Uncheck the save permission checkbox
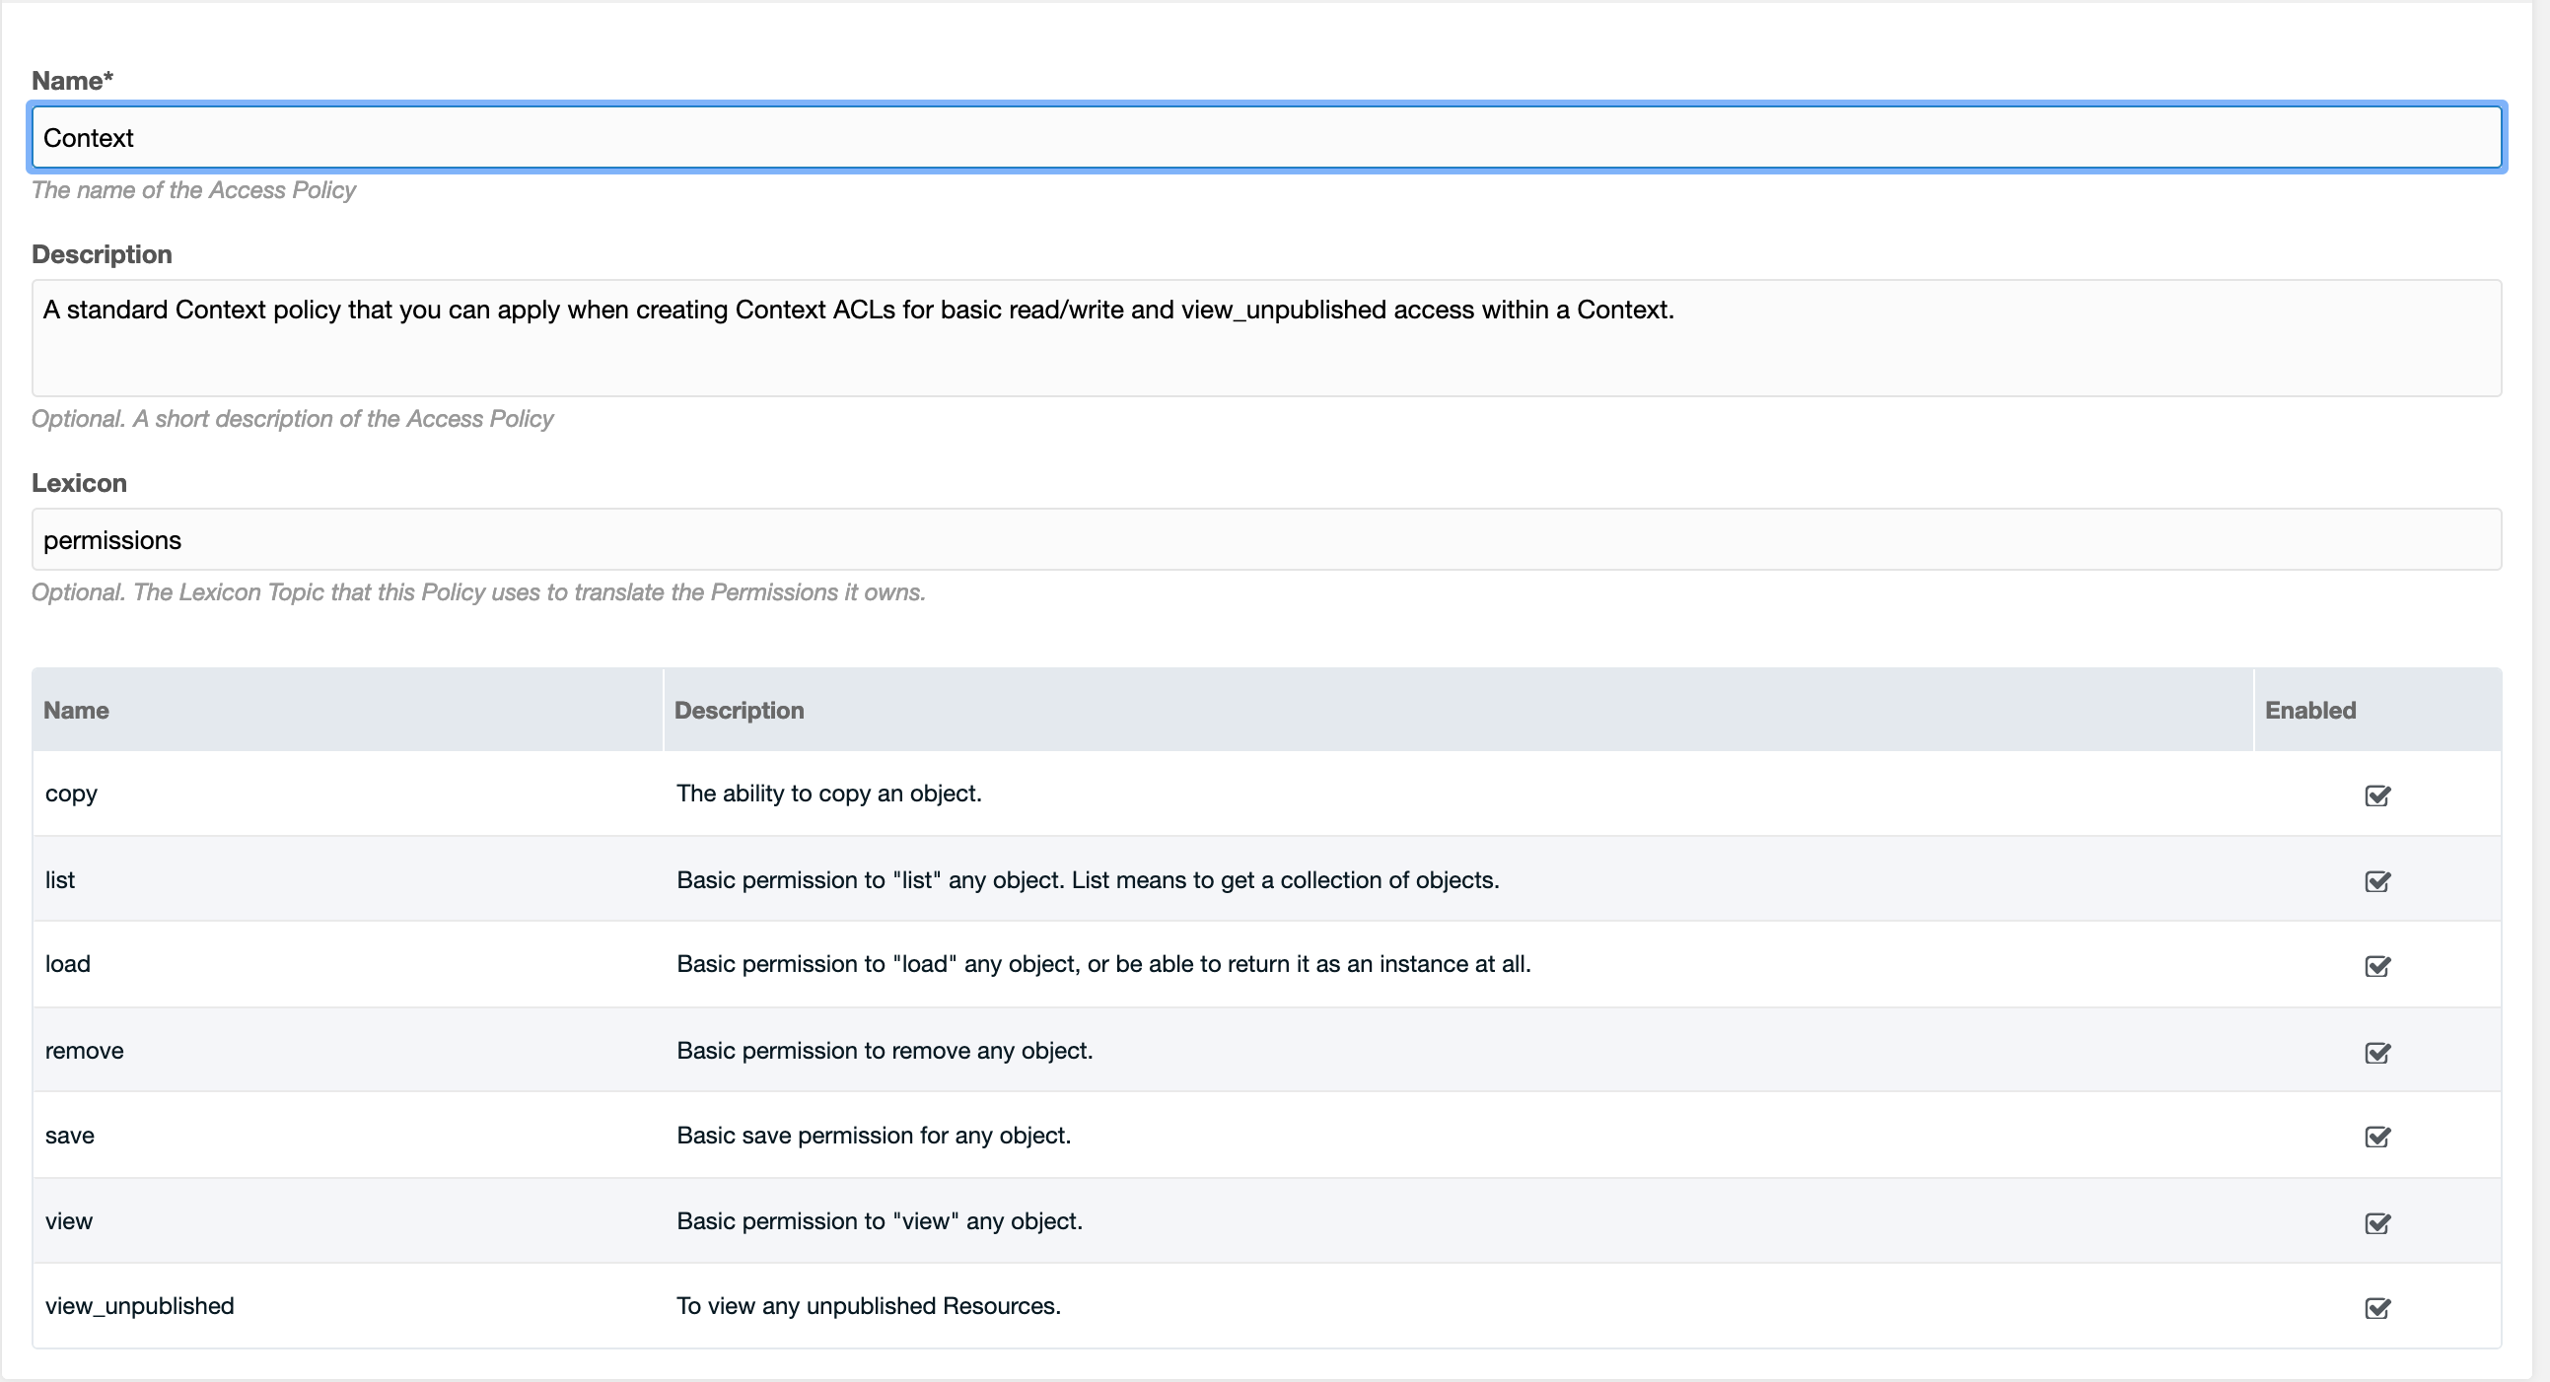2550x1382 pixels. click(x=2378, y=1138)
